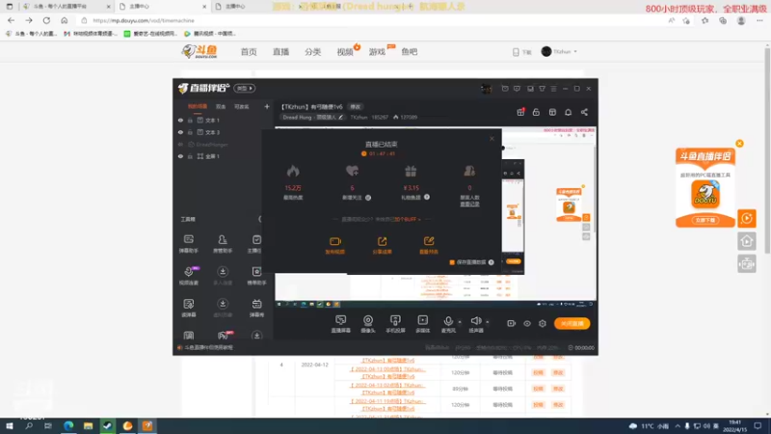The width and height of the screenshot is (771, 434).
Task: Open the 弹幕助手 toolbox tool
Action: point(188,244)
